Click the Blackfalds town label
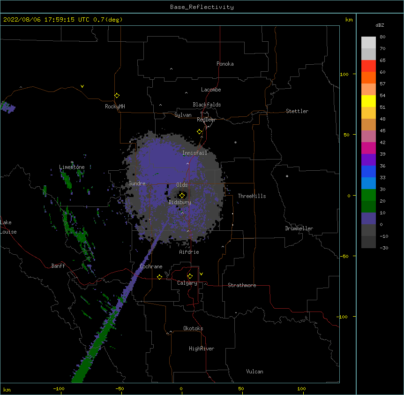Screen dimensions: 404x395 [207, 105]
